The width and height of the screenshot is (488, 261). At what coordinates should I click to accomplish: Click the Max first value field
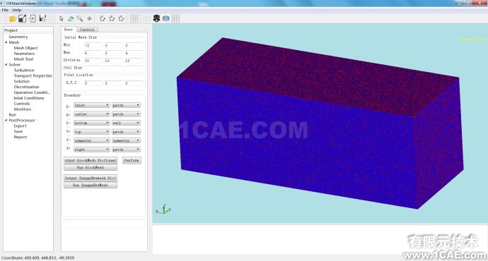[93, 53]
